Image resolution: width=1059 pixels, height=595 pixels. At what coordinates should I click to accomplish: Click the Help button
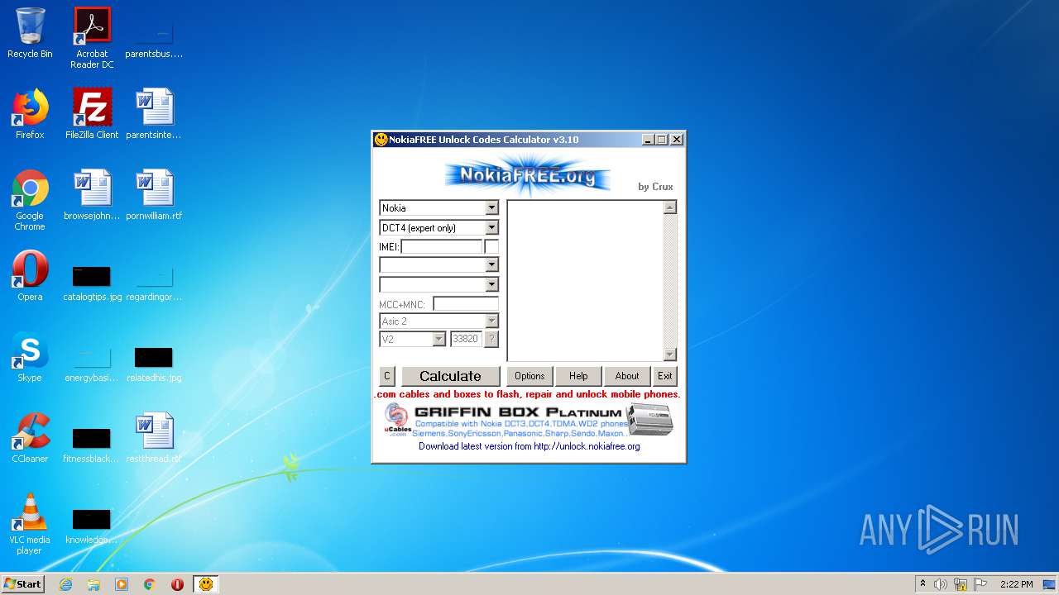[578, 376]
